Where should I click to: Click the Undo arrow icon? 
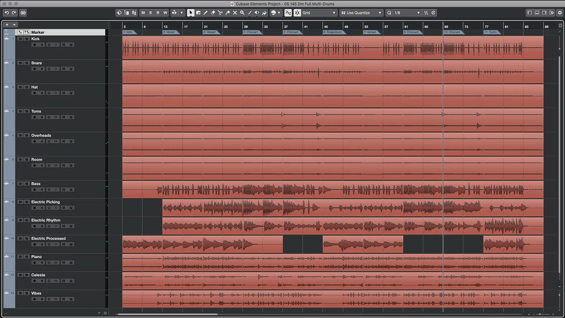point(7,13)
